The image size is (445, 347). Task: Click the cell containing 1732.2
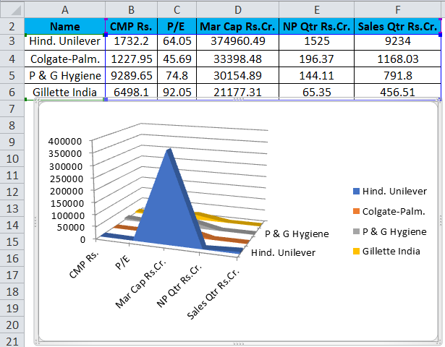(x=131, y=42)
